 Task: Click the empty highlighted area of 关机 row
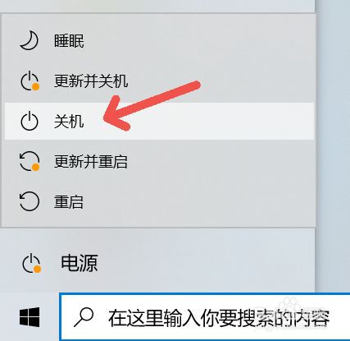point(219,121)
